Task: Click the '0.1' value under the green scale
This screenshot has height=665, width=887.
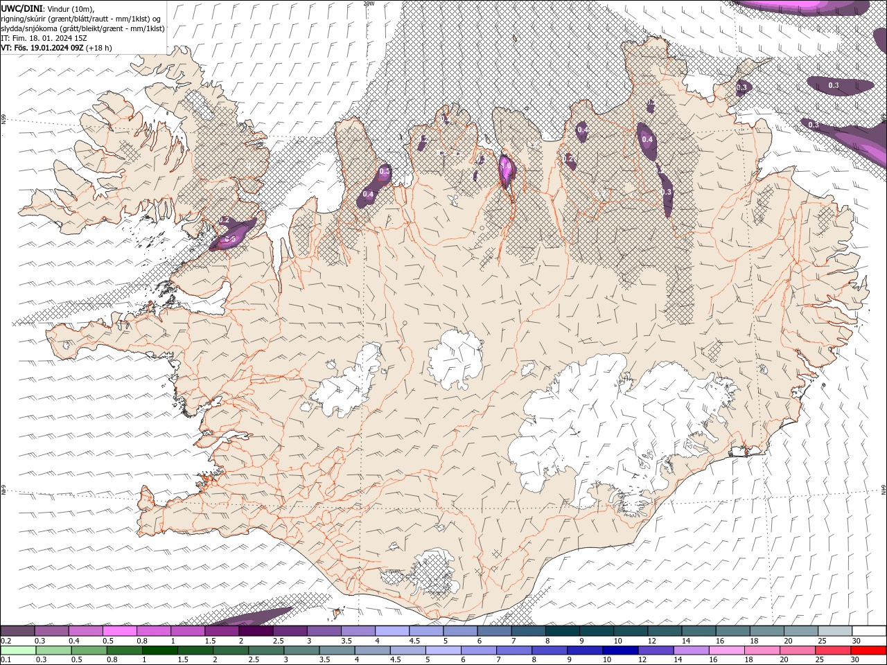Action: click(x=6, y=660)
